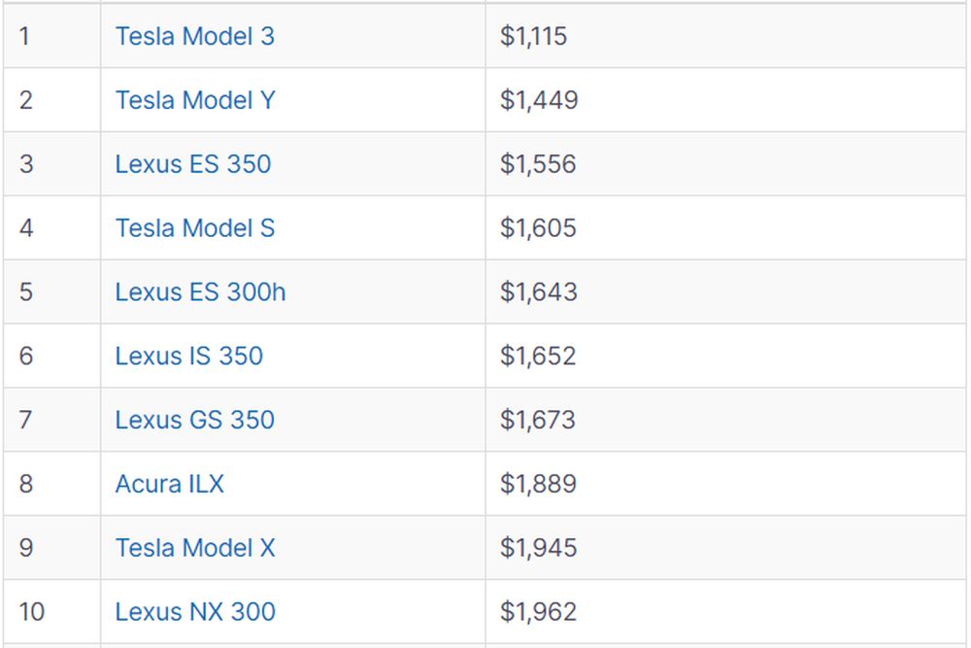Select the $1,556 price cell
The width and height of the screenshot is (971, 648).
725,164
